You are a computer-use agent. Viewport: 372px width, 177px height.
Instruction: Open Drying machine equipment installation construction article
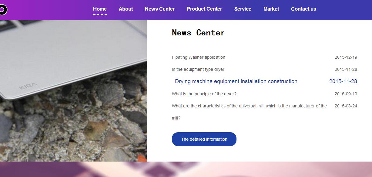tap(236, 81)
